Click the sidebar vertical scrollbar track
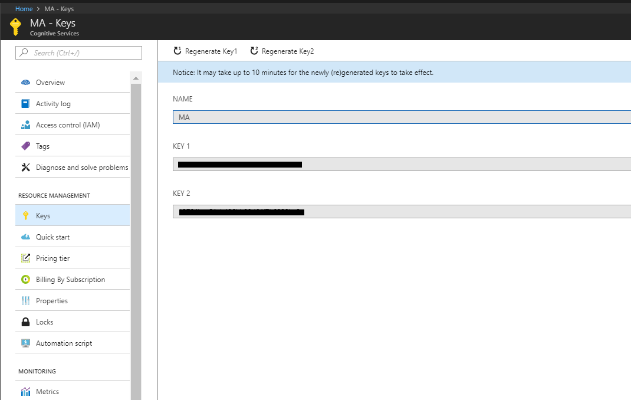The image size is (631, 400). tap(136, 241)
